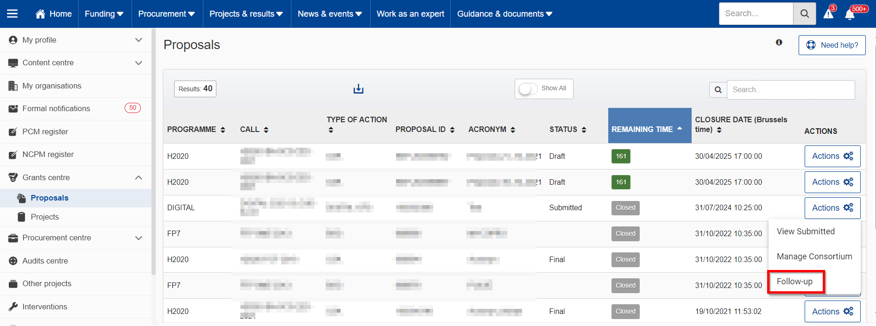Click the Audits centre icon

pyautogui.click(x=13, y=261)
